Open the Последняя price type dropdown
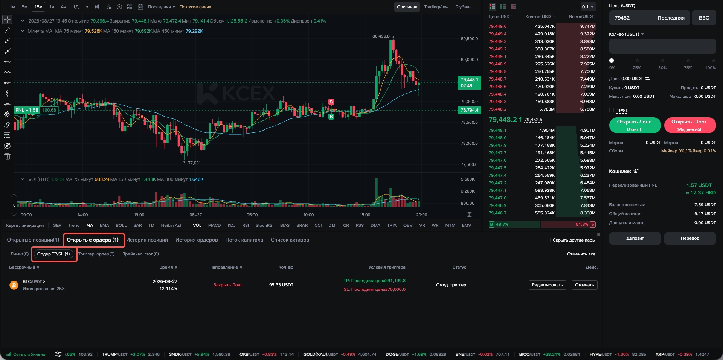 162,7
